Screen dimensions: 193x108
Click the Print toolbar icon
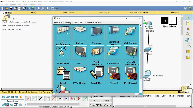[x=15, y=8]
